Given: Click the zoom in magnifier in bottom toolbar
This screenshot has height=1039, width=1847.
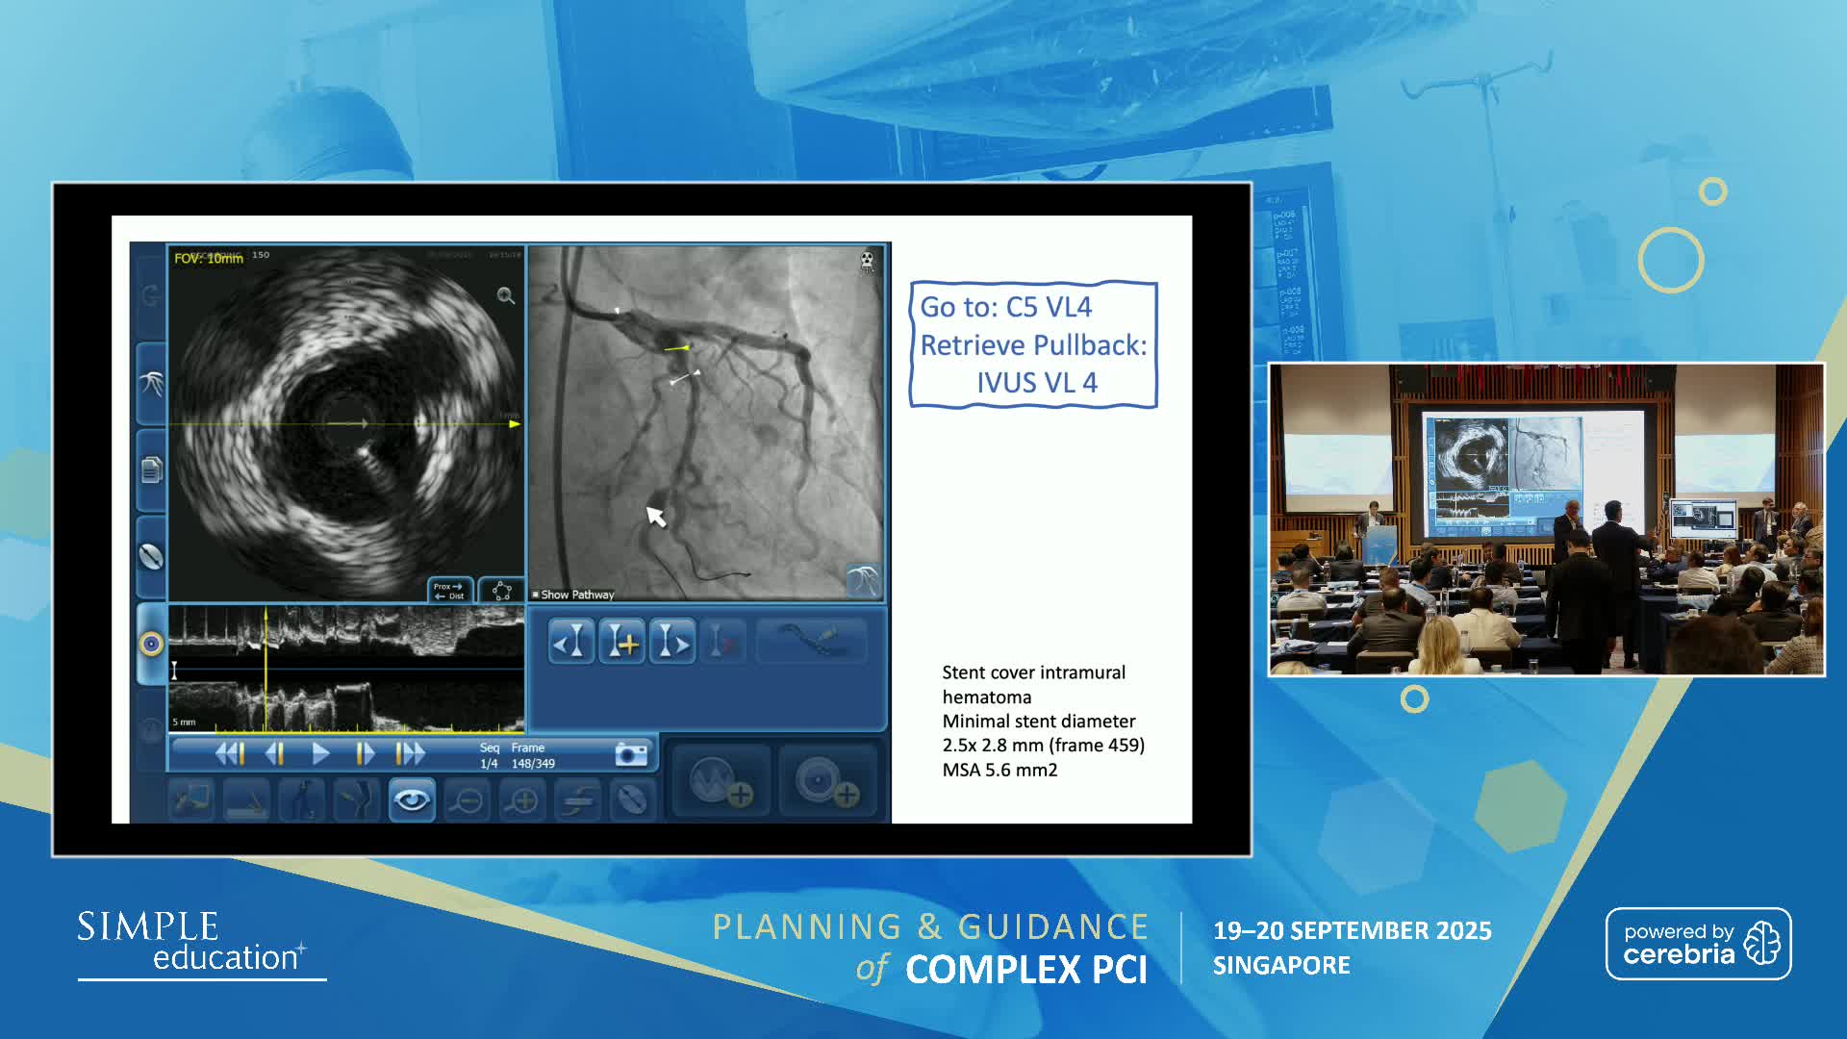Looking at the screenshot, I should tap(523, 800).
